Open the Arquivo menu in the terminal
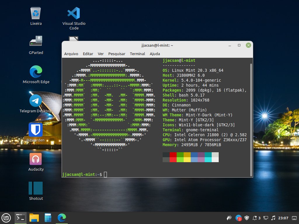299x224 pixels. pyautogui.click(x=71, y=54)
